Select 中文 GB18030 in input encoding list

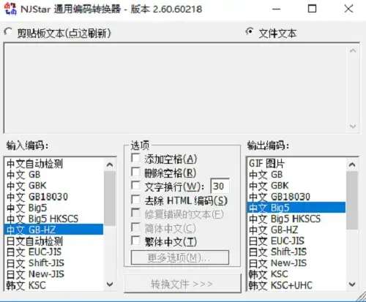coord(54,197)
